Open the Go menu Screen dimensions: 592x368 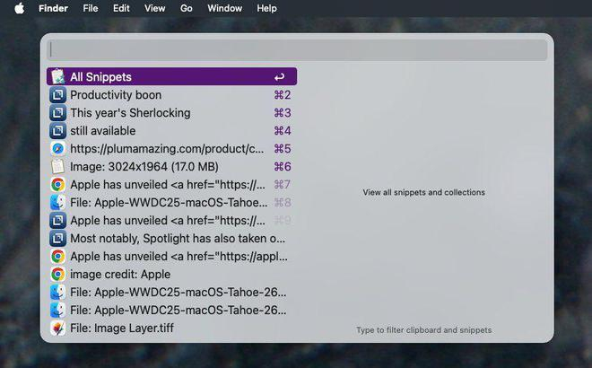[187, 8]
